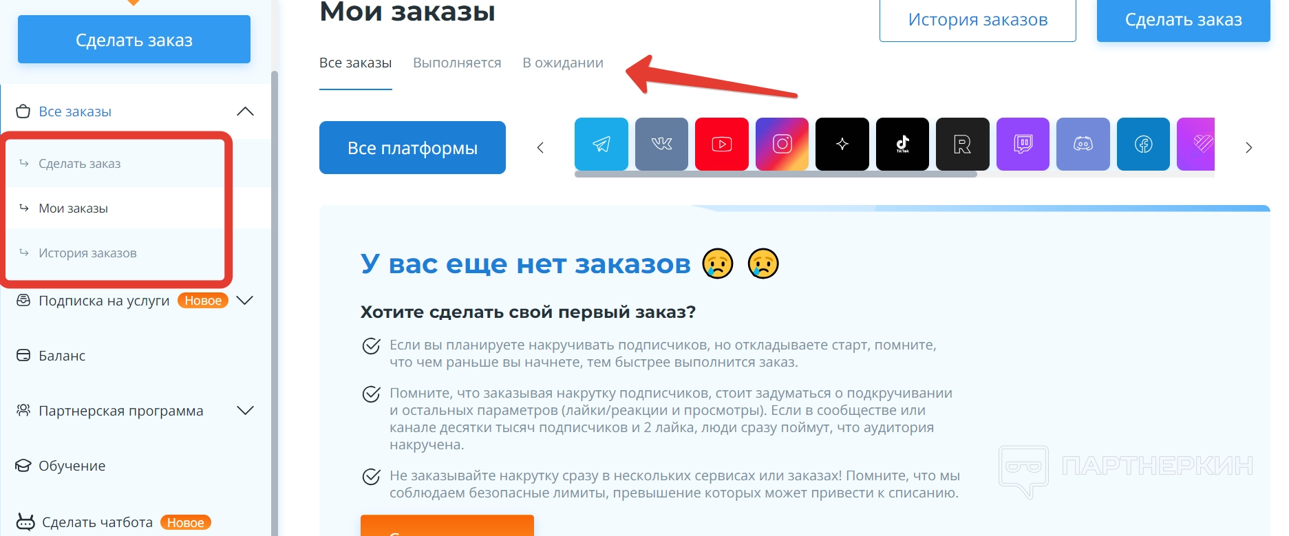Switch to the В ожидании tab
The height and width of the screenshot is (536, 1289).
click(563, 63)
